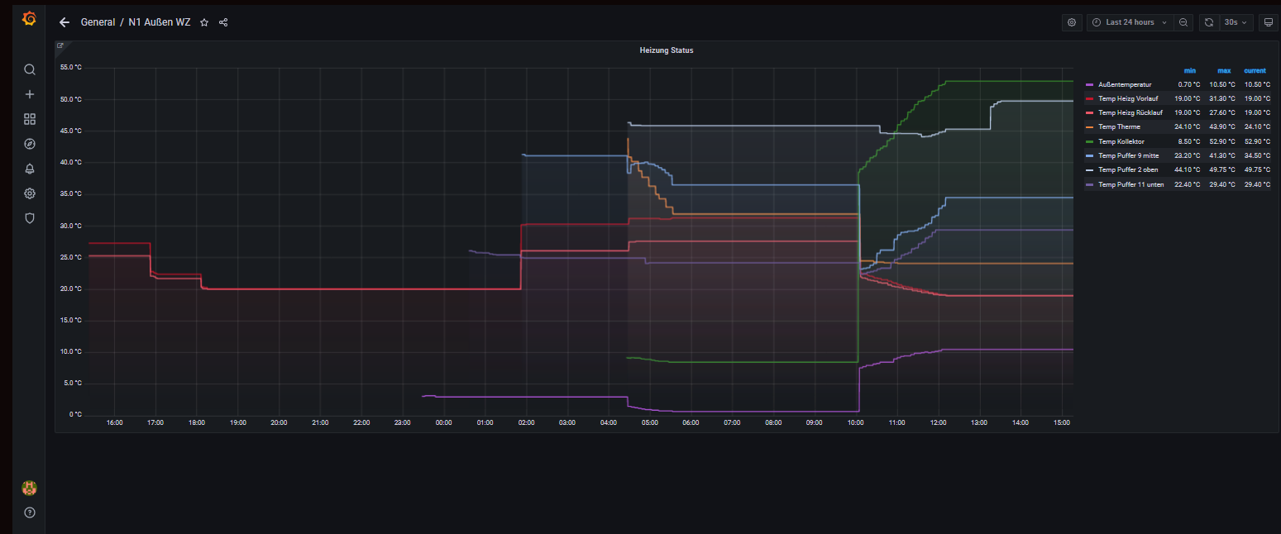The height and width of the screenshot is (534, 1281).
Task: Click the 29.40 °C Puffer 11 unten max value
Action: (1221, 184)
